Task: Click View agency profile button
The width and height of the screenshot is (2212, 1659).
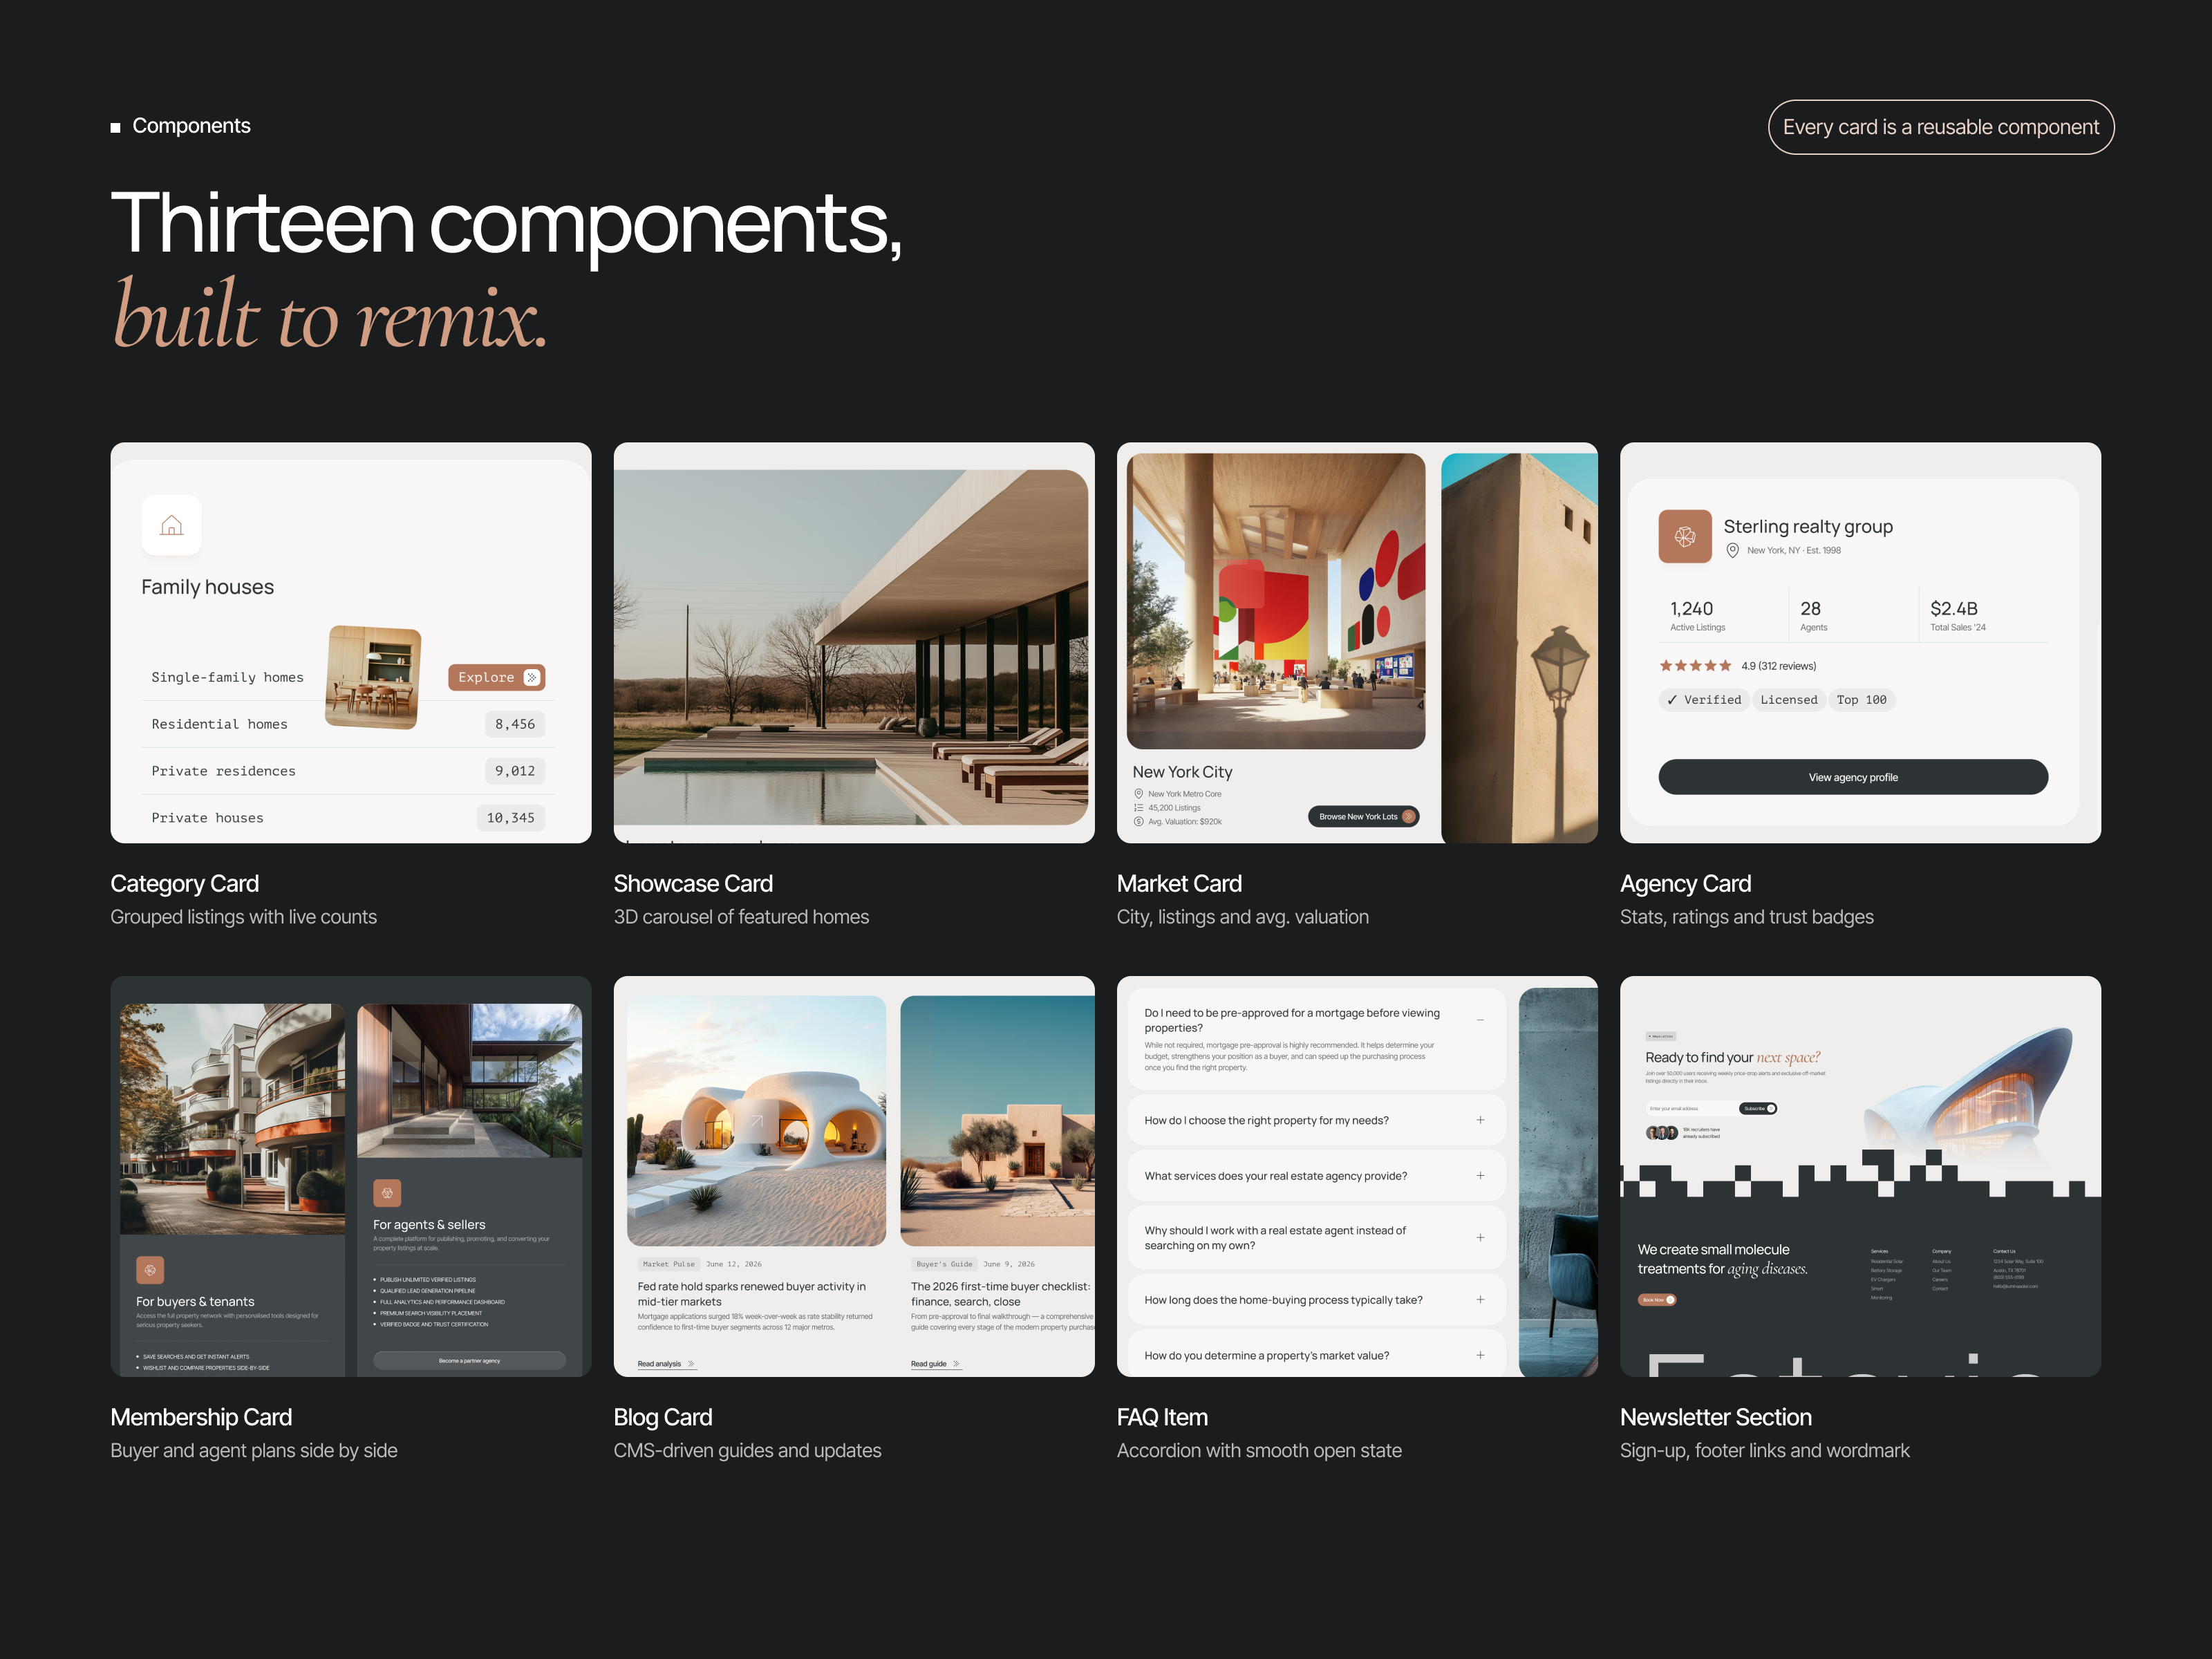Action: tap(1853, 777)
